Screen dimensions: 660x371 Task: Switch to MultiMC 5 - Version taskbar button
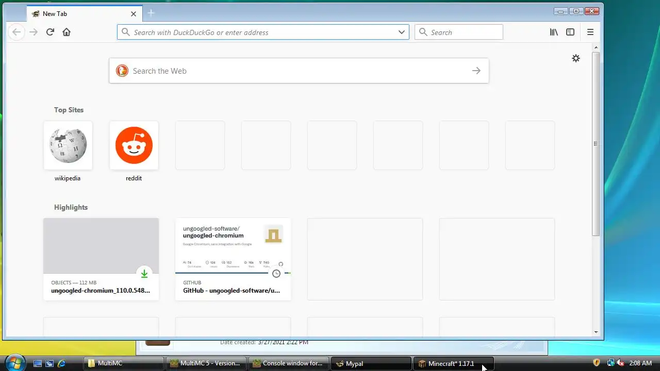click(x=207, y=363)
